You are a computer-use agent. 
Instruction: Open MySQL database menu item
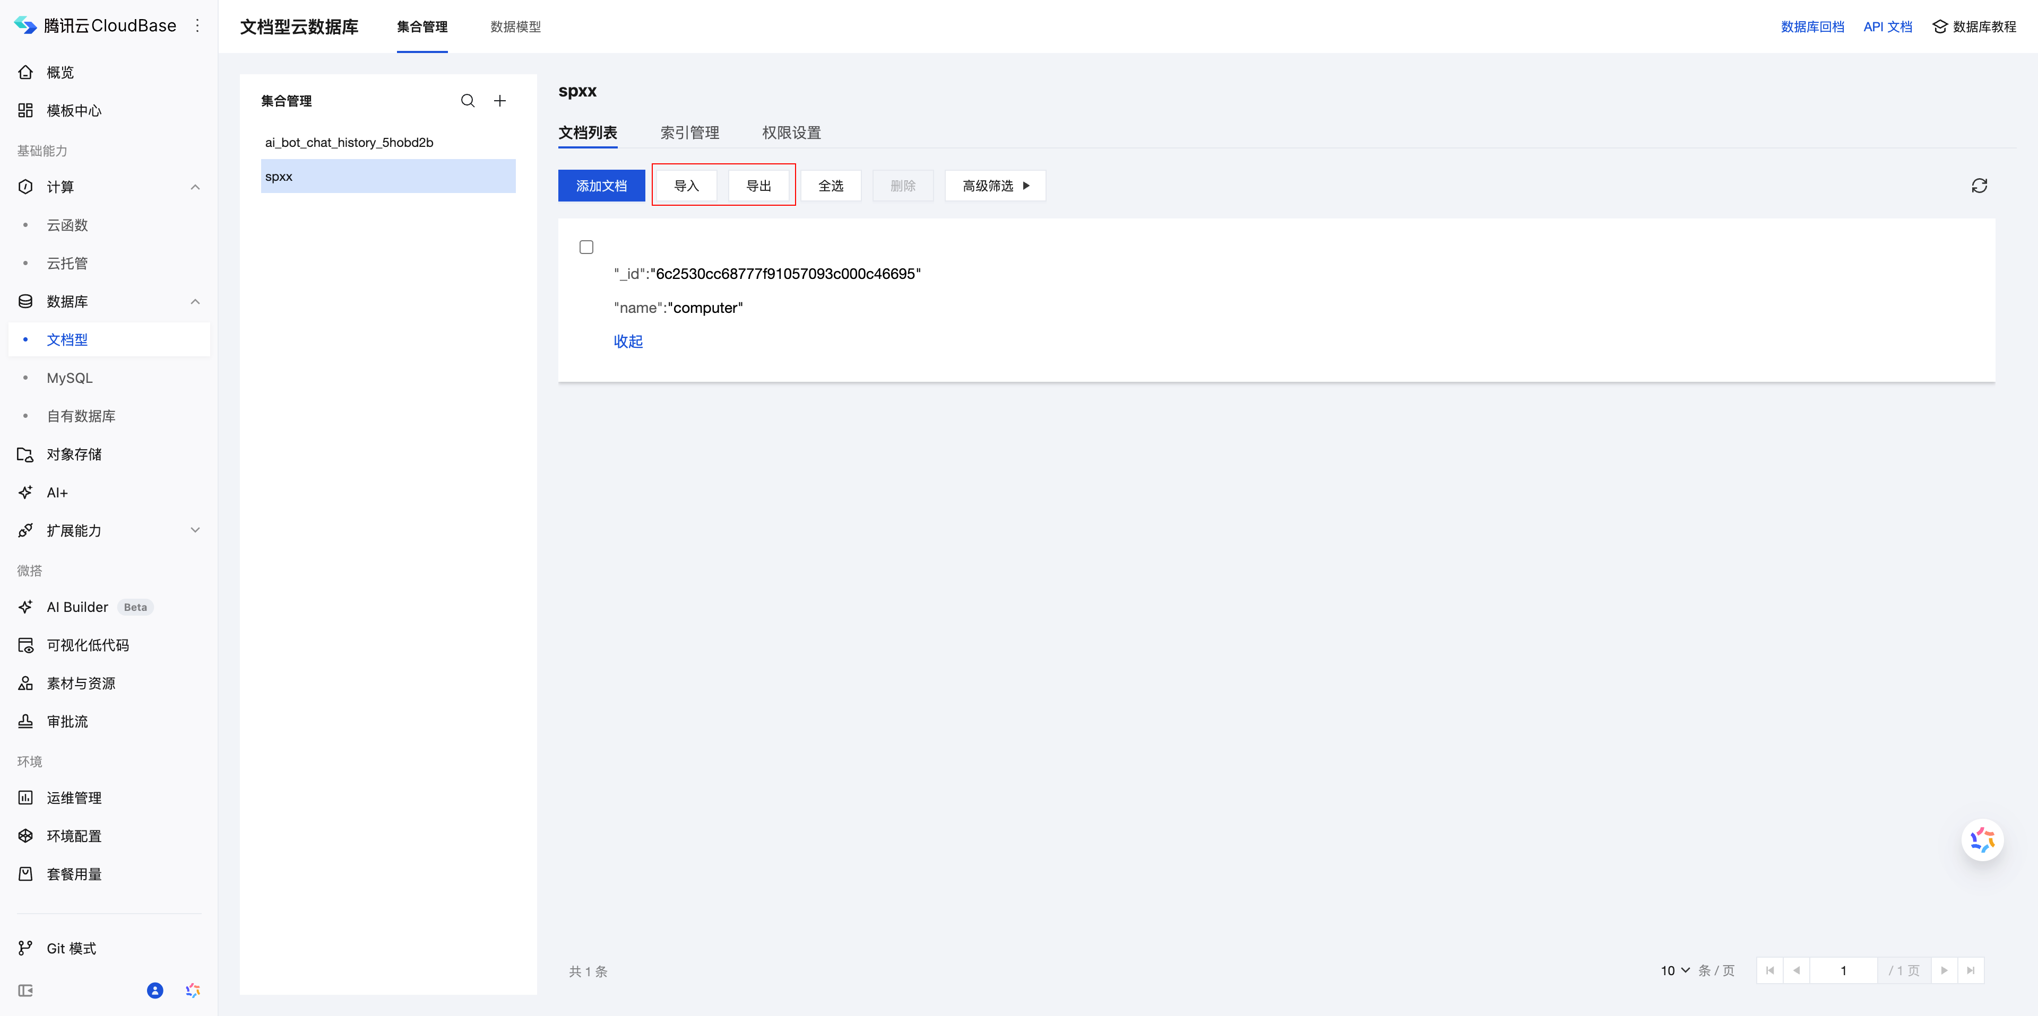click(70, 378)
